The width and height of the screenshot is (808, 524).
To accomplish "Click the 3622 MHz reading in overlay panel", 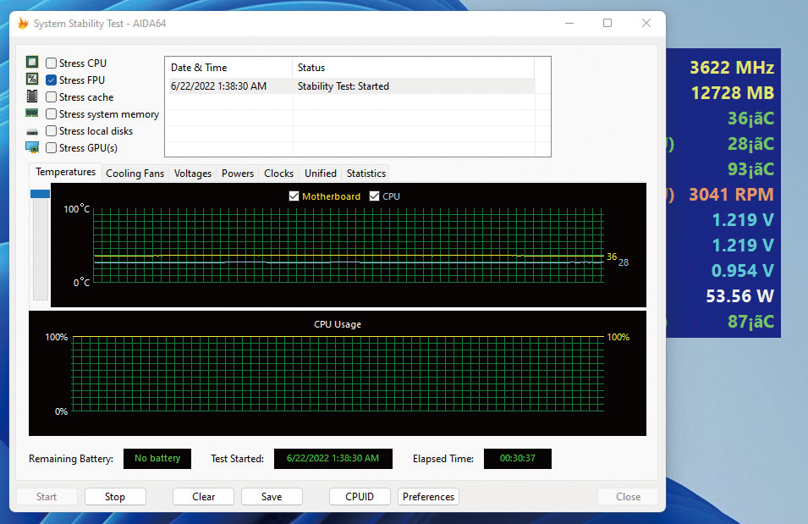I will click(732, 68).
